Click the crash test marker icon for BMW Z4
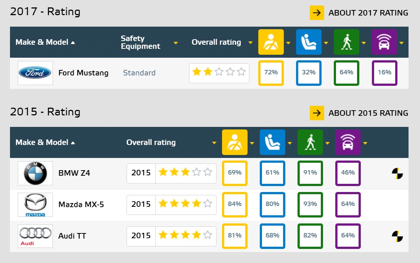 pyautogui.click(x=397, y=173)
